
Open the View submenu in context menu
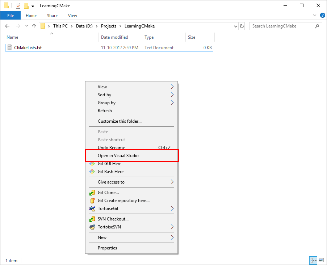click(131, 87)
